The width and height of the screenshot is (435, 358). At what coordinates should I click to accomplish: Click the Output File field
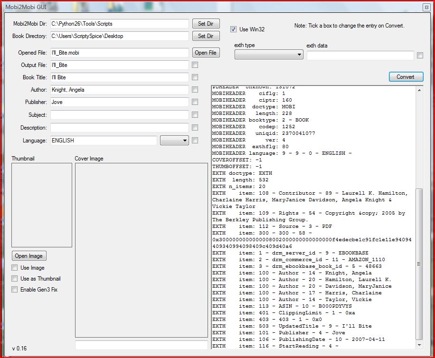click(x=120, y=65)
